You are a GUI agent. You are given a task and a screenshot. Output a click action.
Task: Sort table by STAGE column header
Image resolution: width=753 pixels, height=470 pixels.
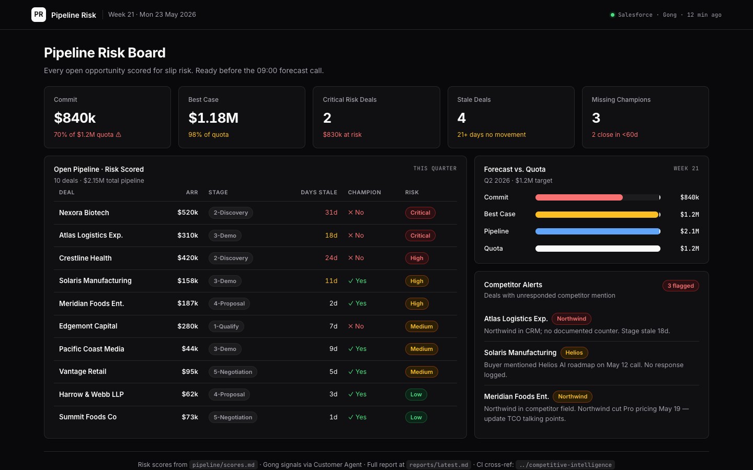point(218,193)
